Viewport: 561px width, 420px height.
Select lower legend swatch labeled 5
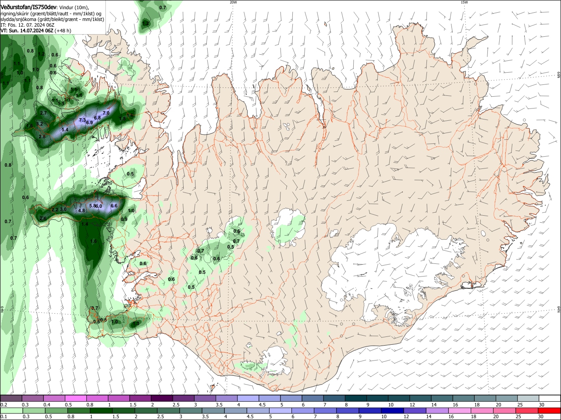tap(280, 410)
